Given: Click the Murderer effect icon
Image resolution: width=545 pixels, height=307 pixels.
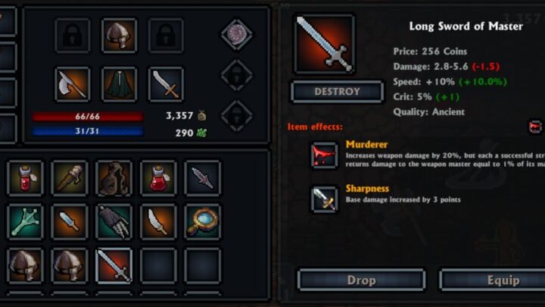Looking at the screenshot, I should tap(324, 155).
